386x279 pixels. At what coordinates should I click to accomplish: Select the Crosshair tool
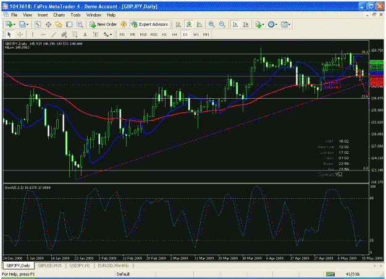click(x=20, y=35)
